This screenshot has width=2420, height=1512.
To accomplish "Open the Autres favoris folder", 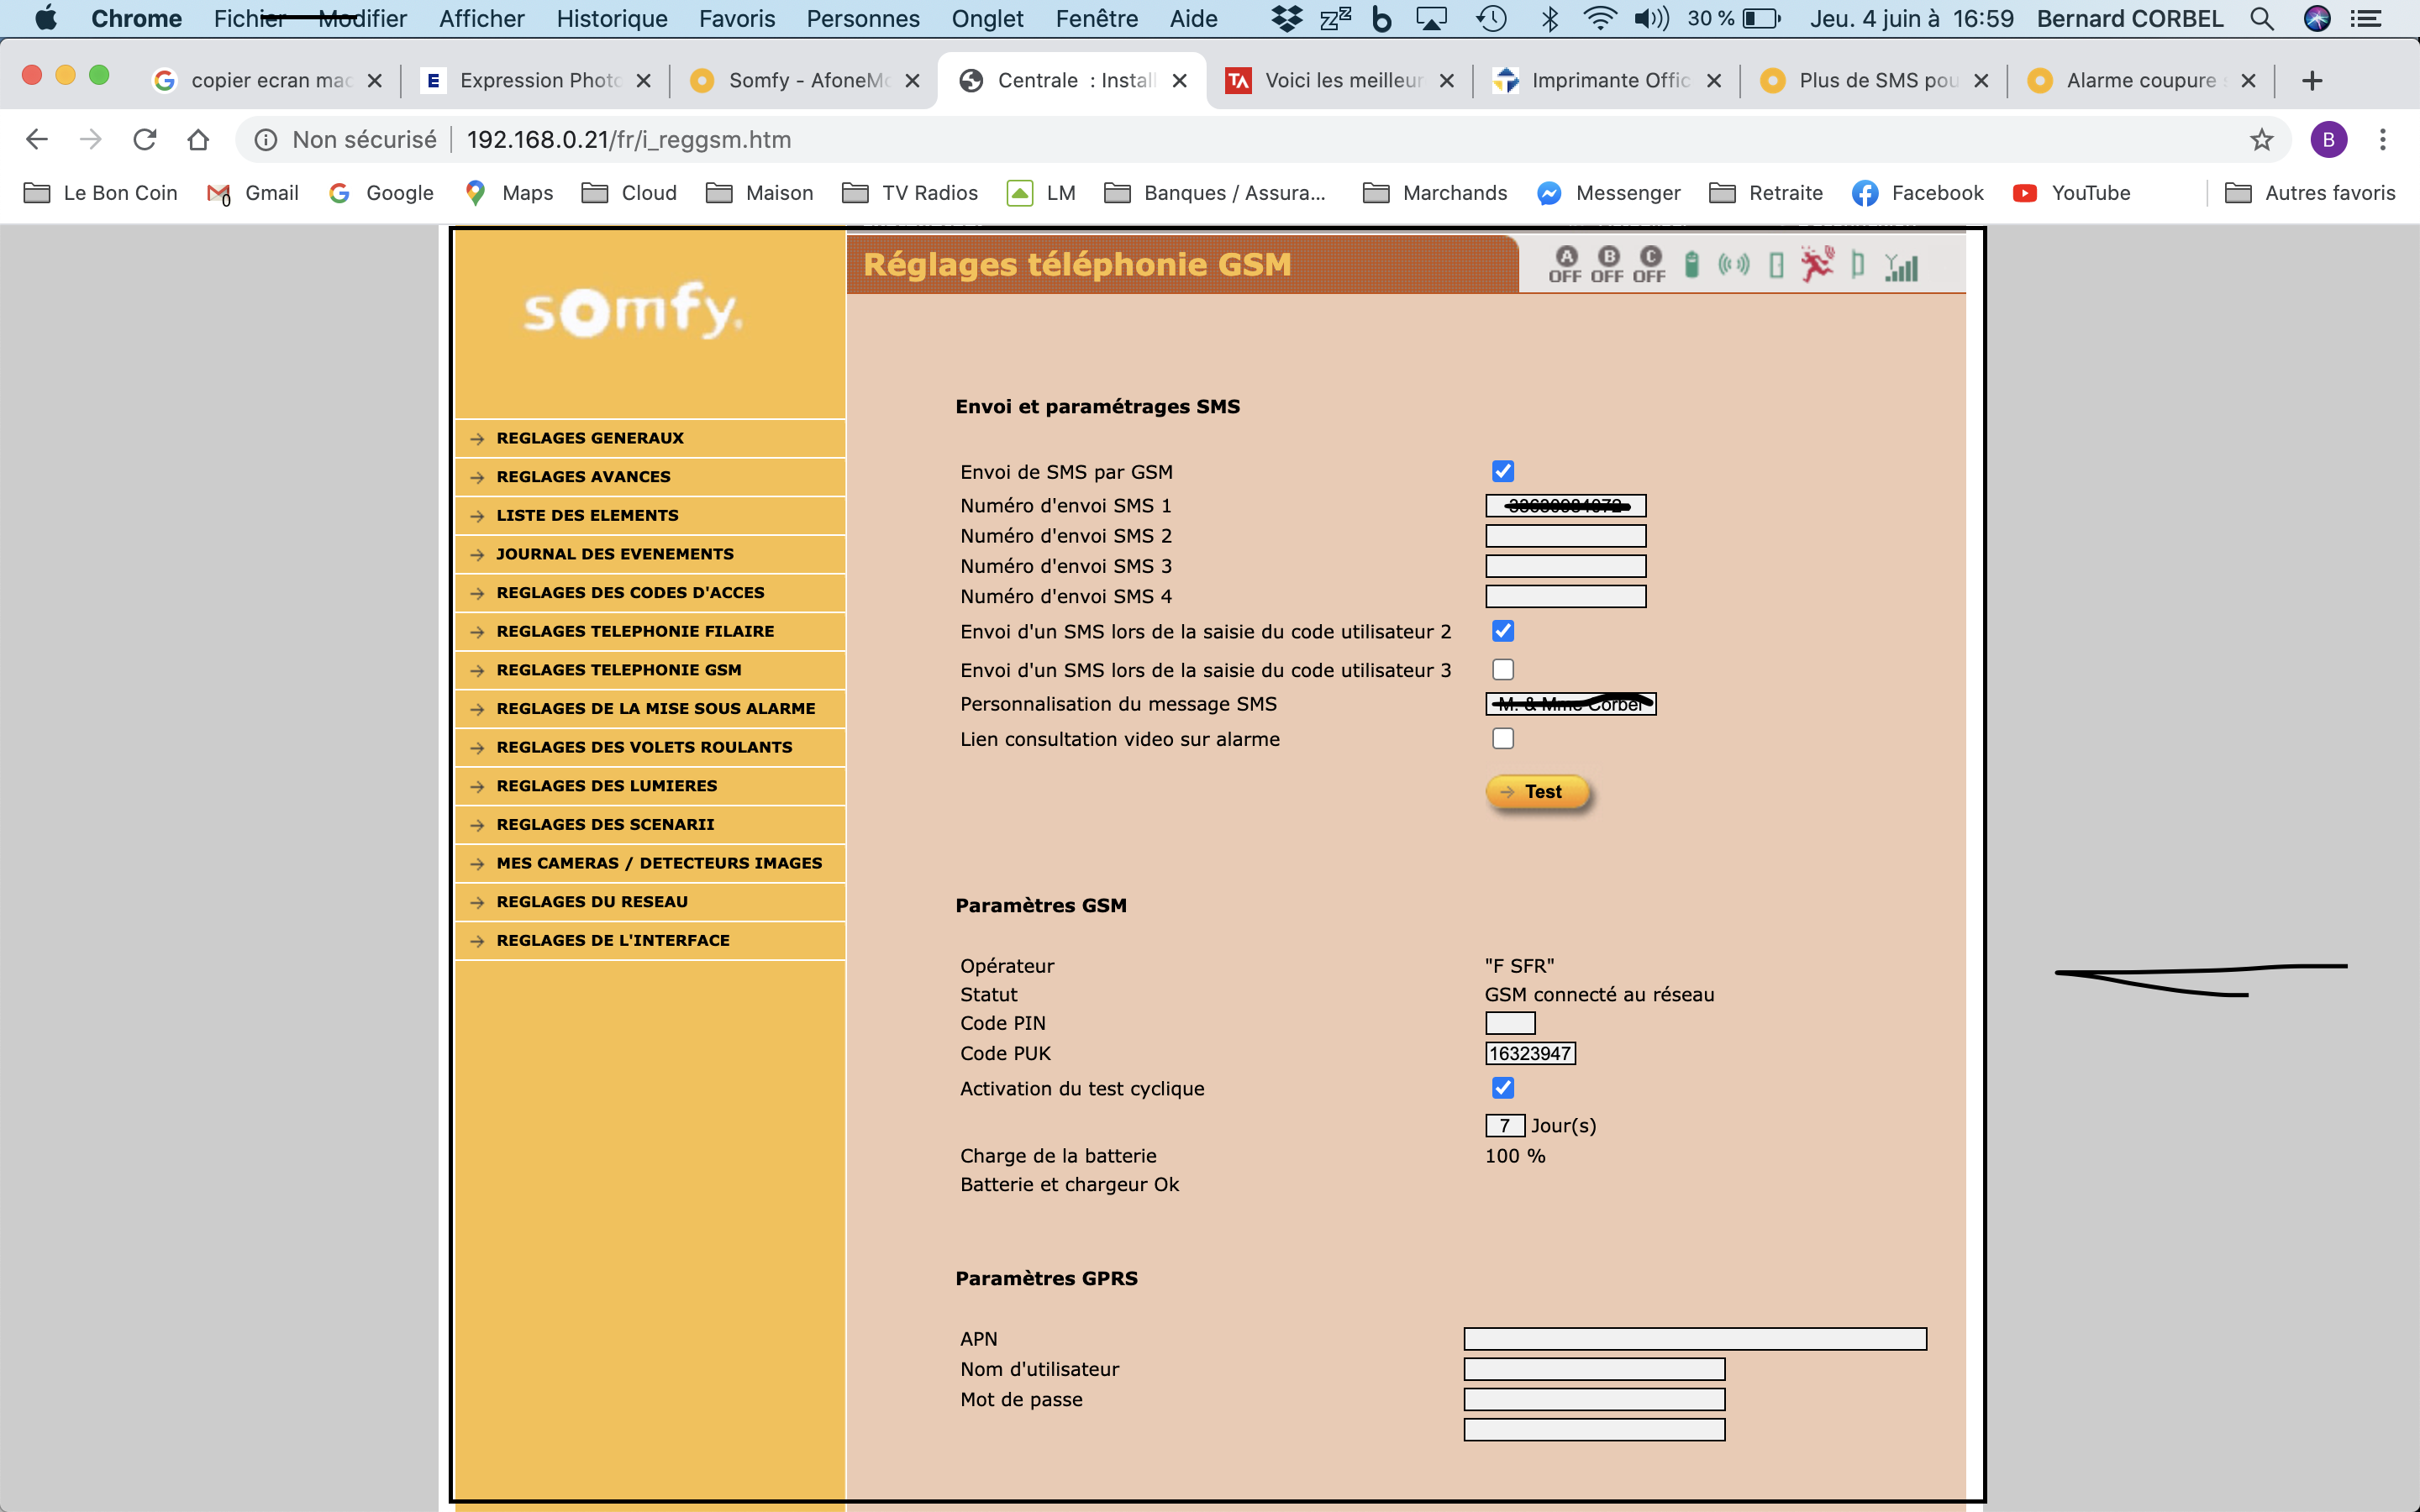I will [x=2310, y=193].
